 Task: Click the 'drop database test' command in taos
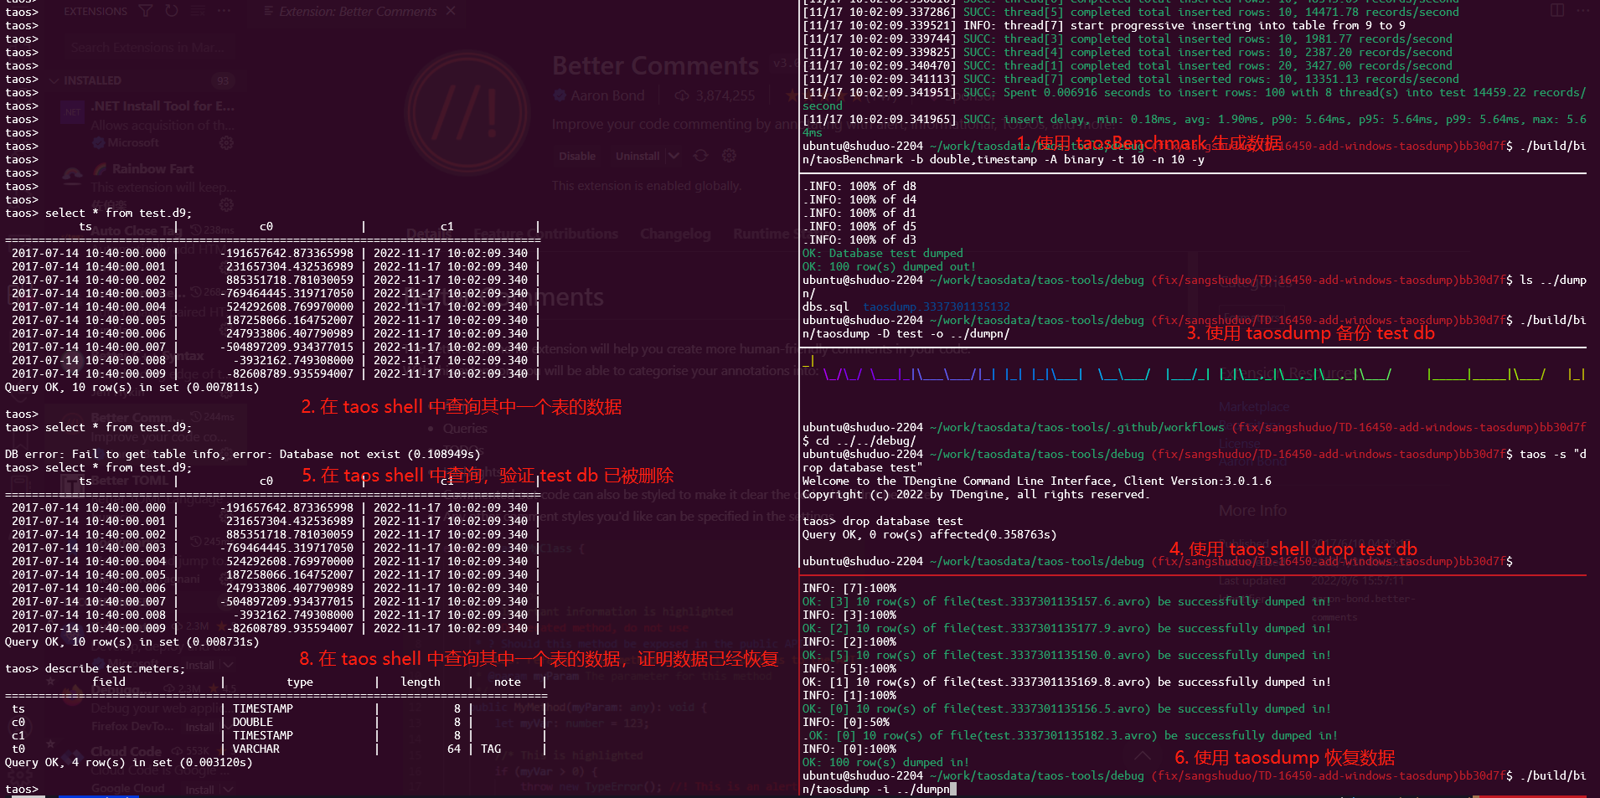(903, 522)
